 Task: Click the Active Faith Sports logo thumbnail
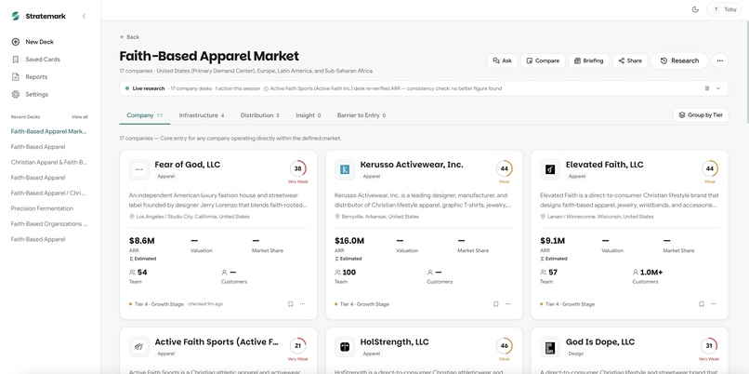[x=139, y=347]
